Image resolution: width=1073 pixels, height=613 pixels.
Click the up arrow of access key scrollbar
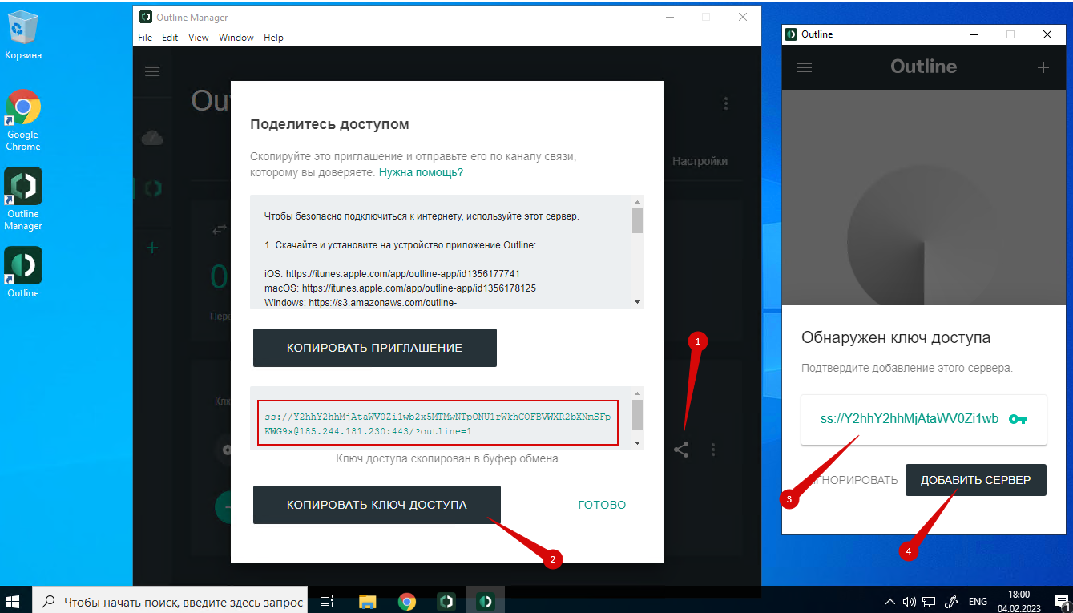638,393
